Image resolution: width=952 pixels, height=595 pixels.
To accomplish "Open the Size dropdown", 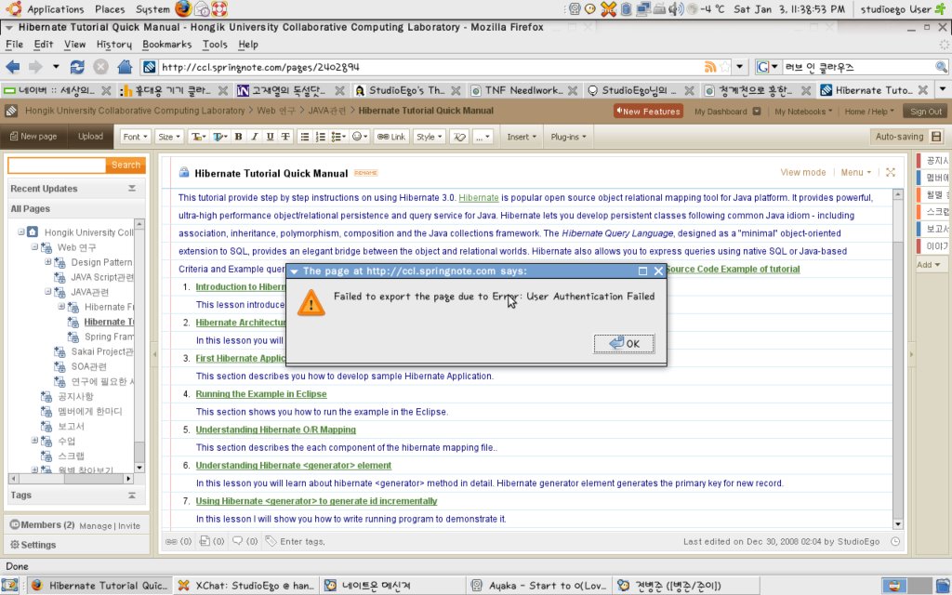I will pyautogui.click(x=169, y=137).
